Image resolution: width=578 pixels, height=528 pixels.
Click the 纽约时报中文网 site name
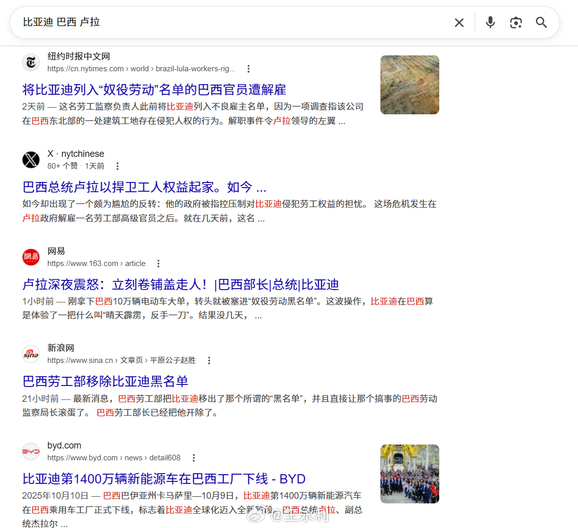(78, 56)
